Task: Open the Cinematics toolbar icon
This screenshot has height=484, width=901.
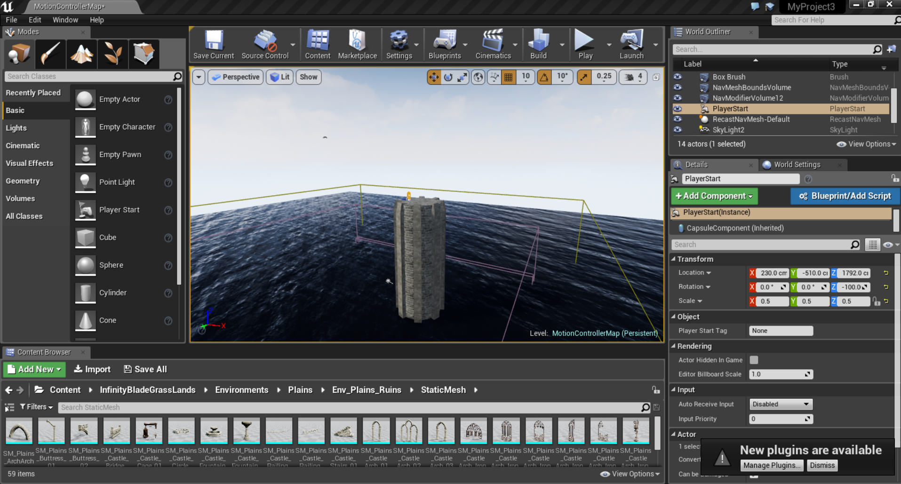Action: click(x=493, y=45)
